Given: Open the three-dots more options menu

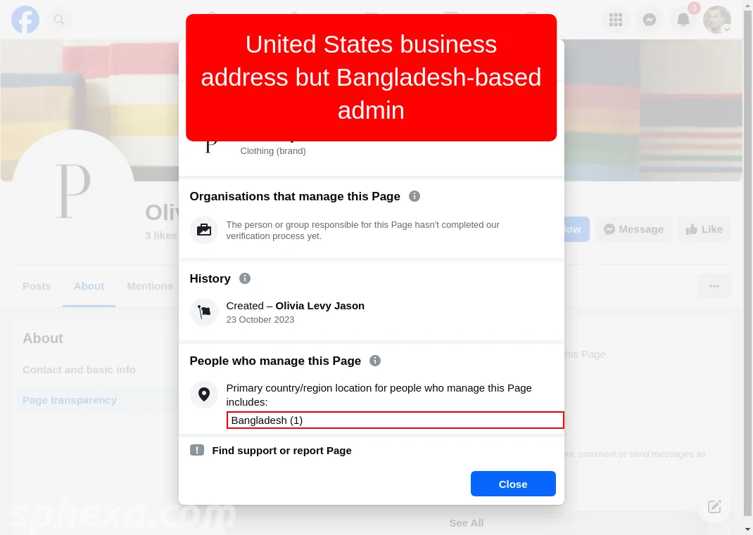Looking at the screenshot, I should pyautogui.click(x=714, y=286).
